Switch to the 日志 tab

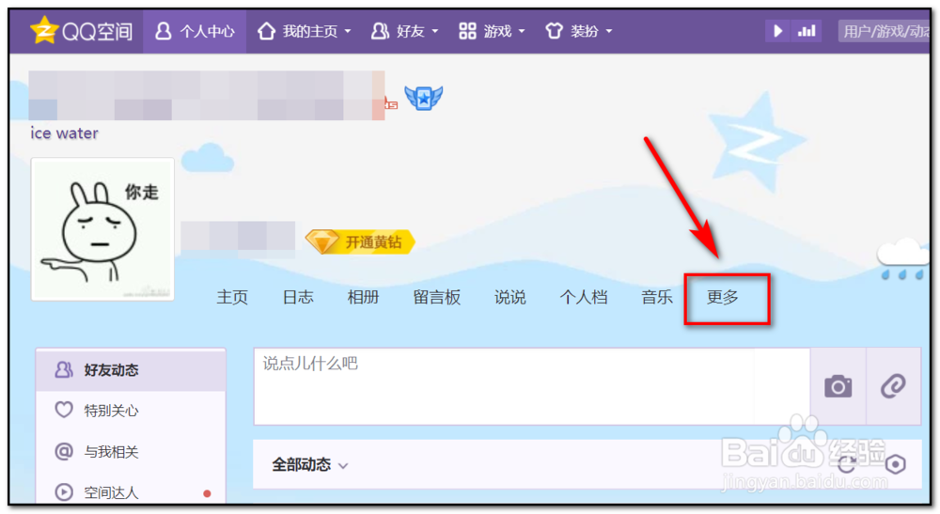pos(298,297)
